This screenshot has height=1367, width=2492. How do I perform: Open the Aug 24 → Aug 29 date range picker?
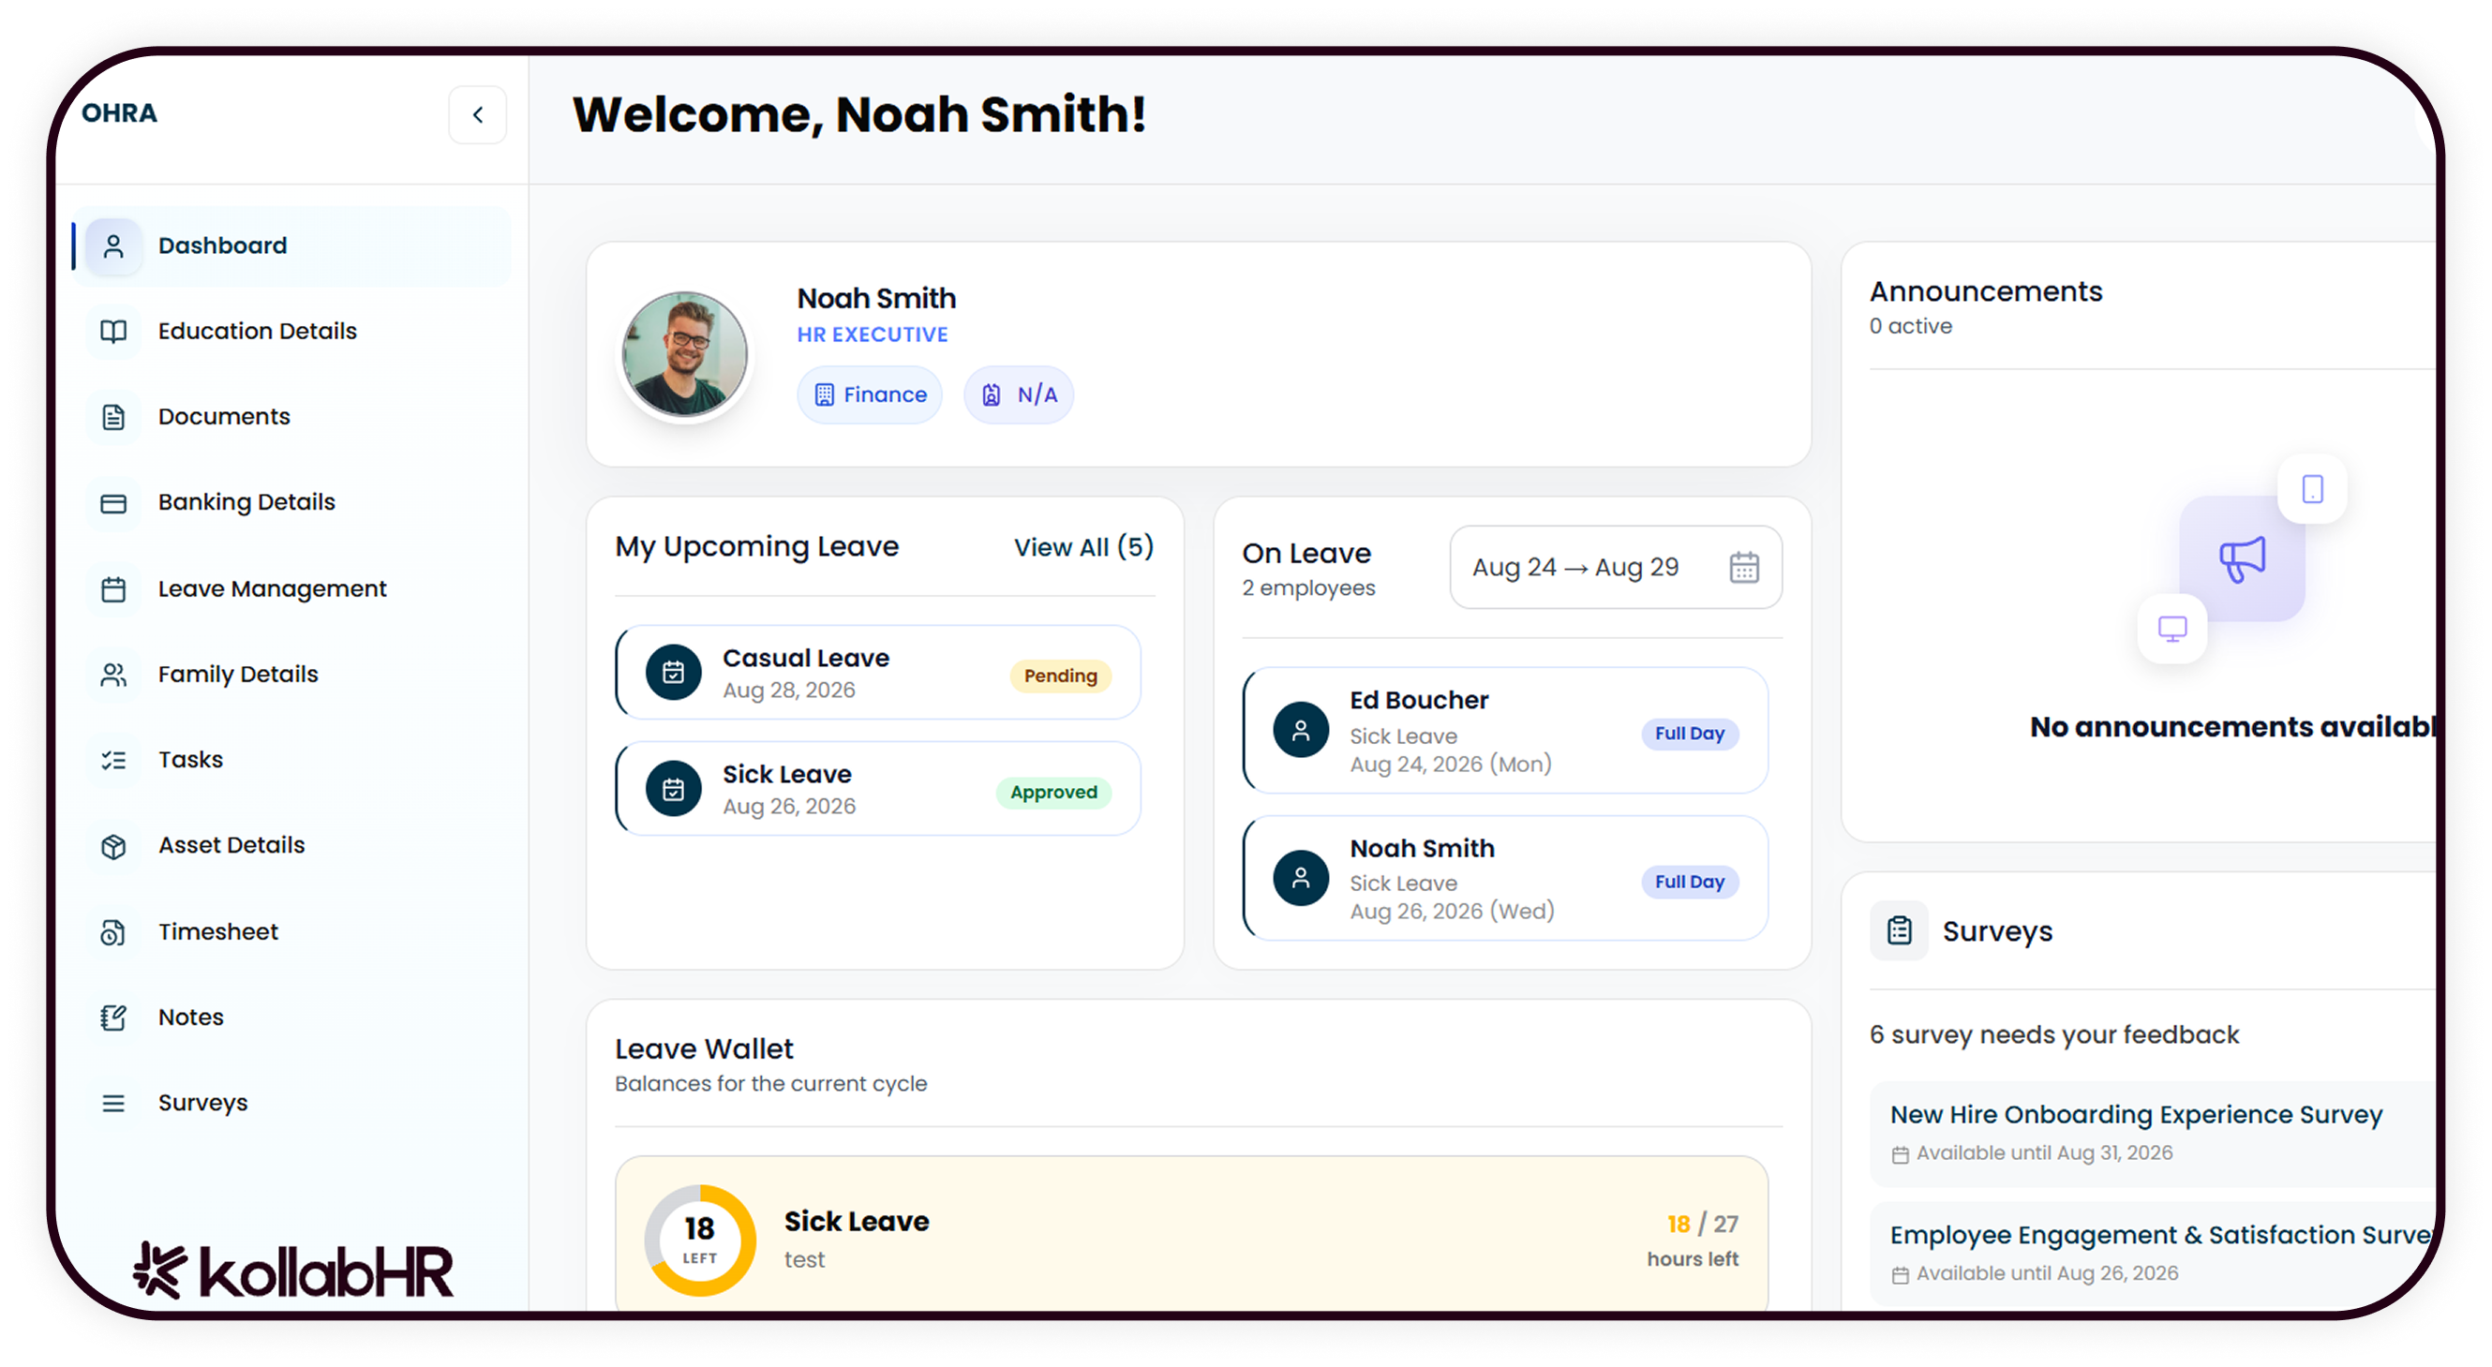[1616, 567]
